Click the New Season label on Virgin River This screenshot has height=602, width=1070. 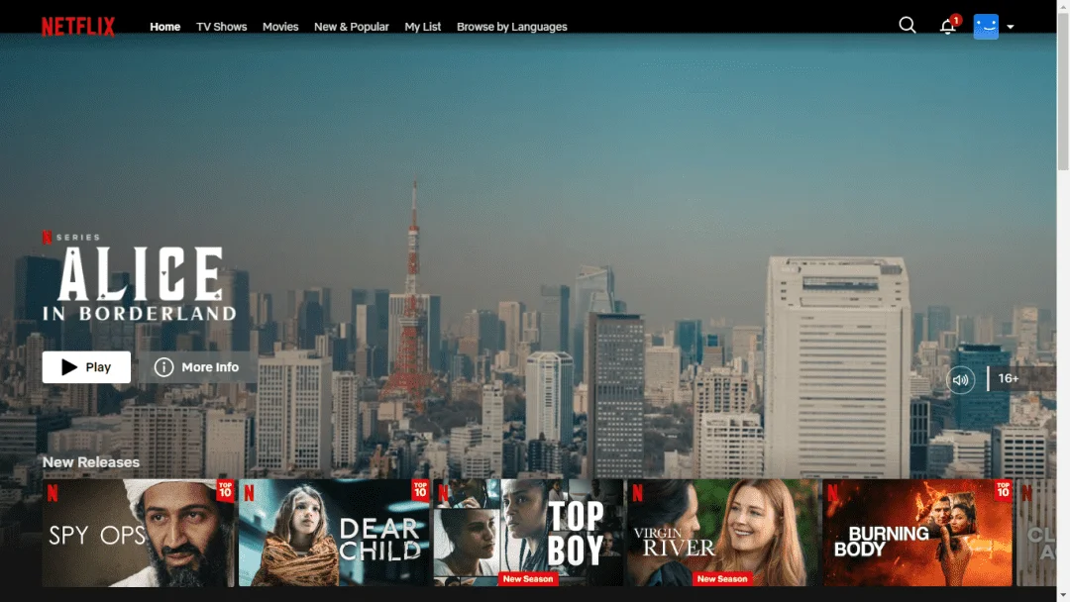[x=722, y=579]
